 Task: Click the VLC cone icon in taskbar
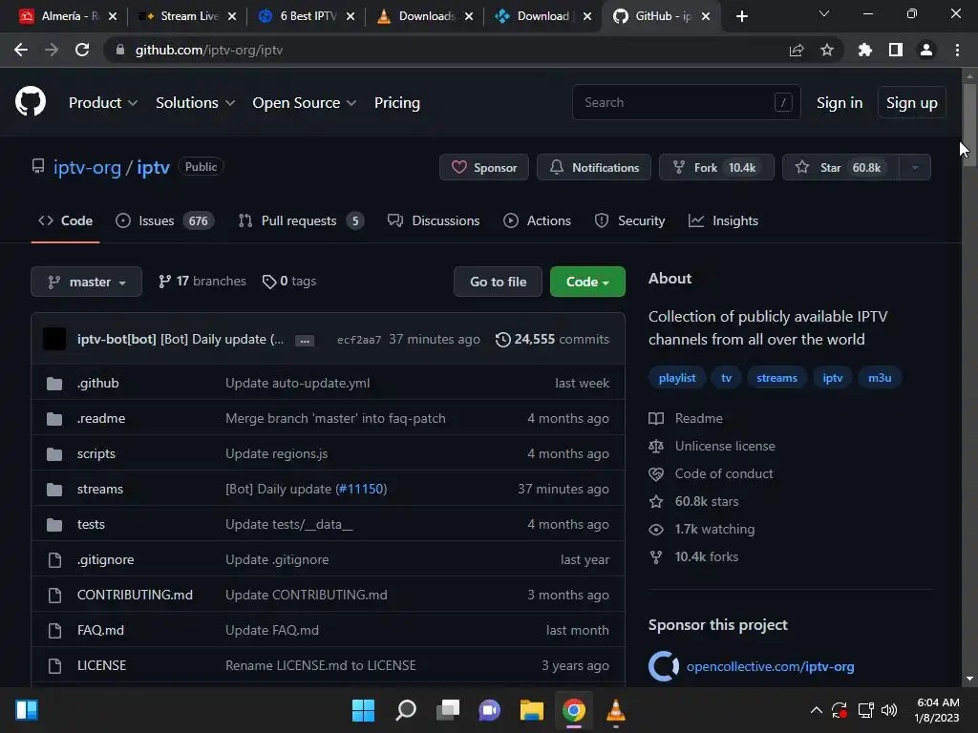click(616, 710)
